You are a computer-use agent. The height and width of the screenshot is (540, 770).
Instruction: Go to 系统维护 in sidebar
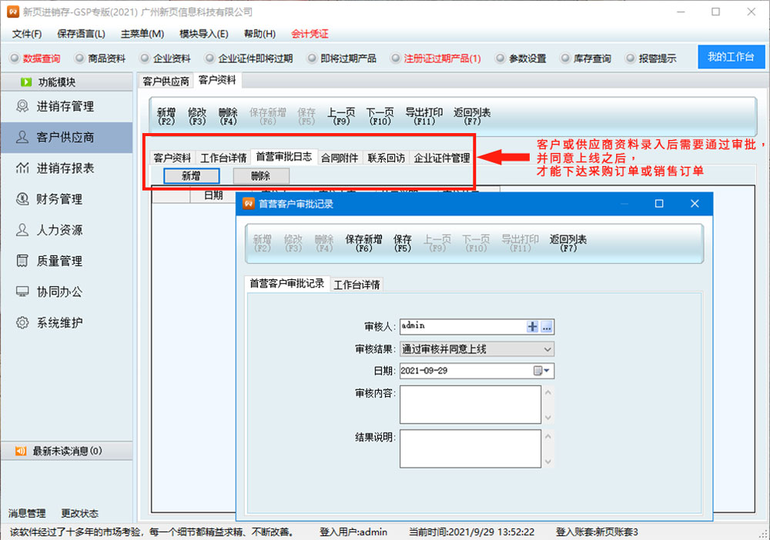coord(59,322)
